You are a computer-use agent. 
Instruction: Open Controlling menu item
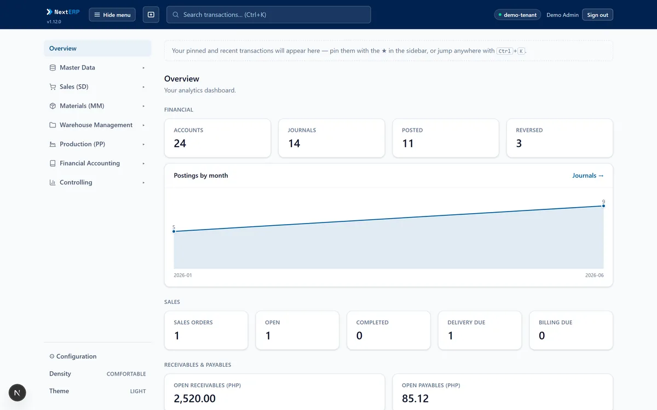(x=97, y=183)
